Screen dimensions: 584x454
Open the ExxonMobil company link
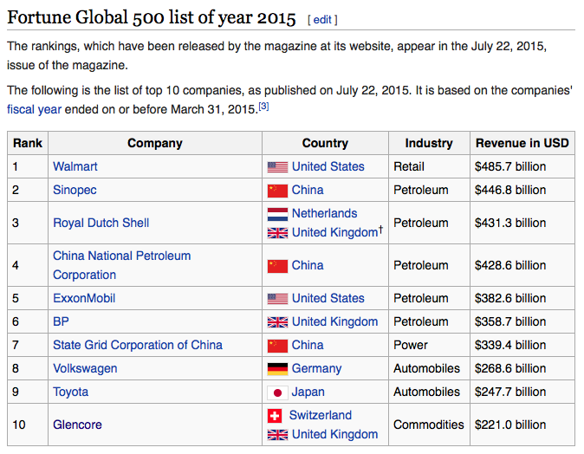pos(84,298)
